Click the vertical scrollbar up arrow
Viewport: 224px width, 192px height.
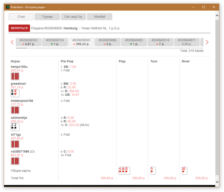click(217, 15)
